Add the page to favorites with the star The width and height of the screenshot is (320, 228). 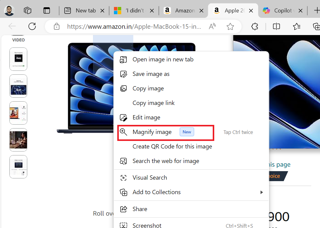click(230, 26)
